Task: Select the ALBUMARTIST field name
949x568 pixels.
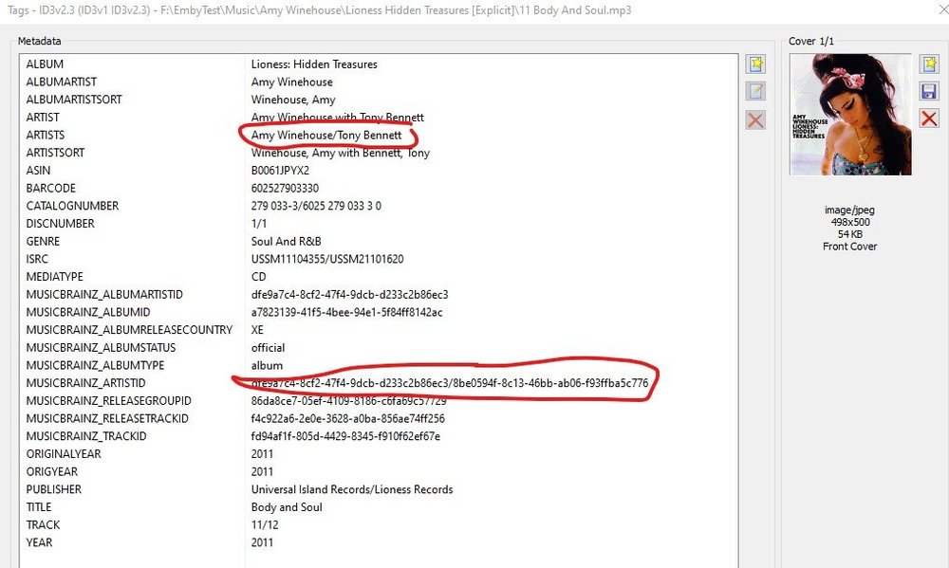Action: (61, 82)
